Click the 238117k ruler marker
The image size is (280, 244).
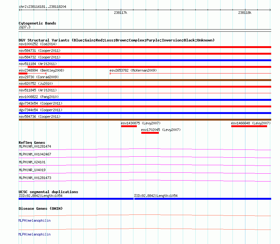[x=120, y=13]
